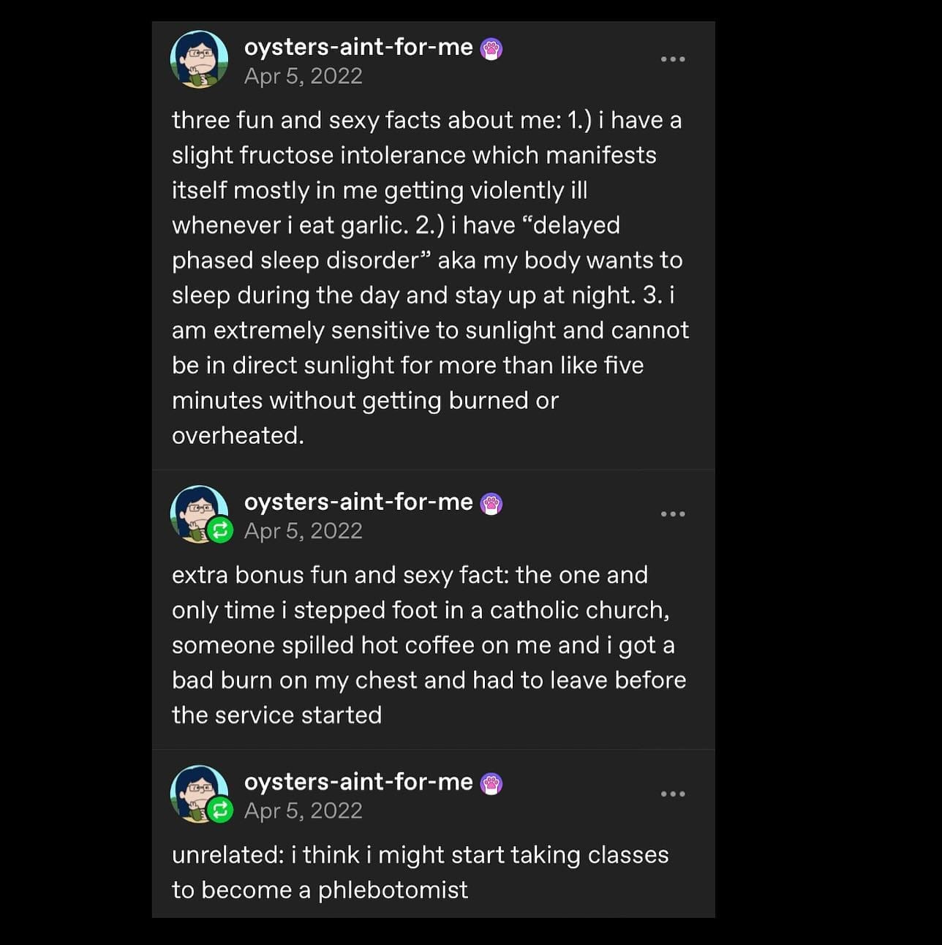Click the username above the phlebotomist post
Screen dimensions: 942x945
coord(358,781)
